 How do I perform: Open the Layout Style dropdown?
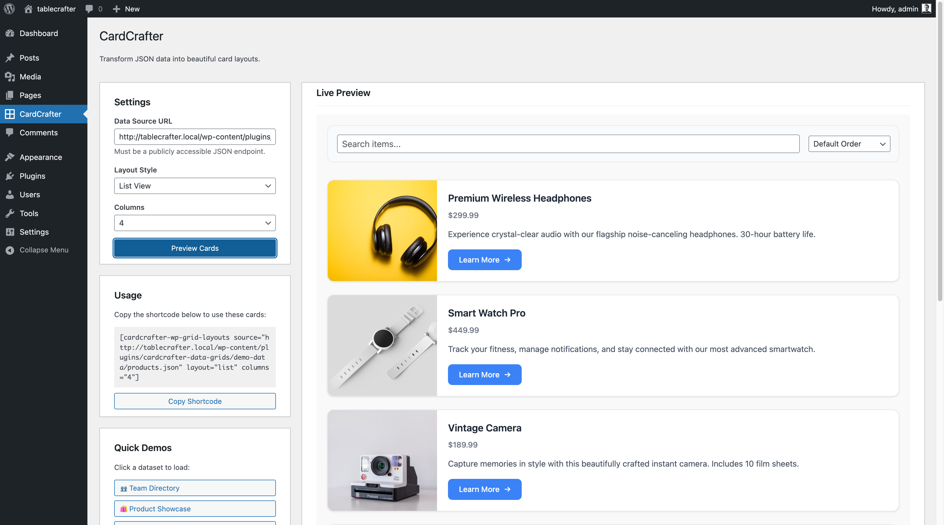click(x=194, y=186)
